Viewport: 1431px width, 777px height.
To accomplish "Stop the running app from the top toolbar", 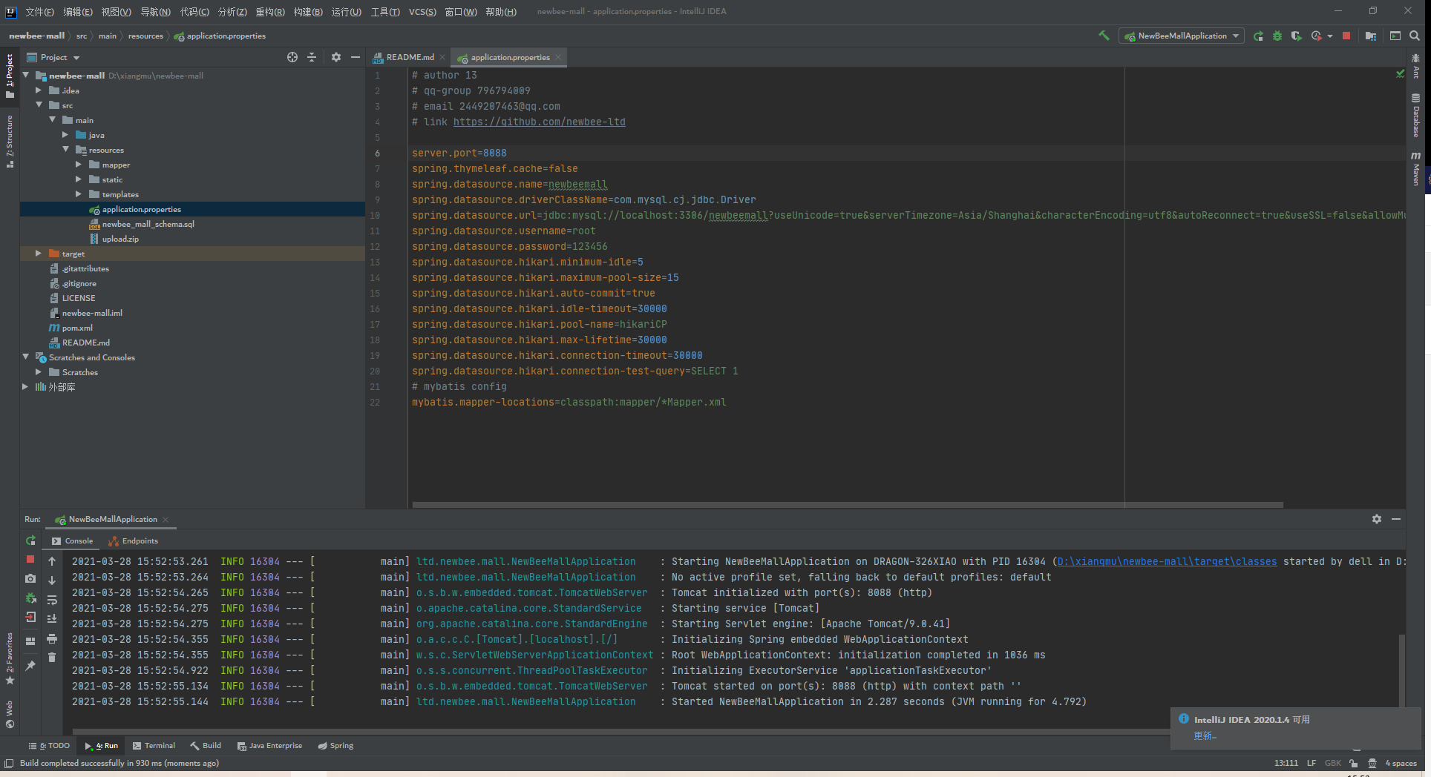I will [x=1346, y=36].
